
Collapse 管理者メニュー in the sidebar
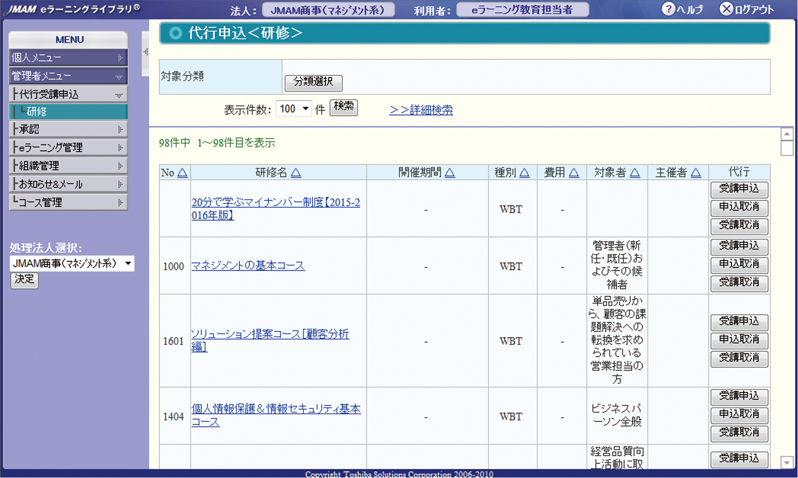[x=68, y=76]
